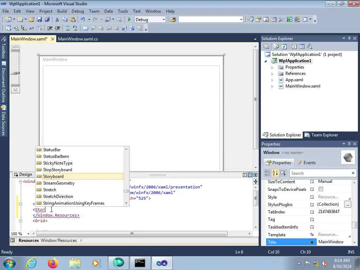Click the Save All icon
Screen dimensions: 360x270
tap(47, 20)
